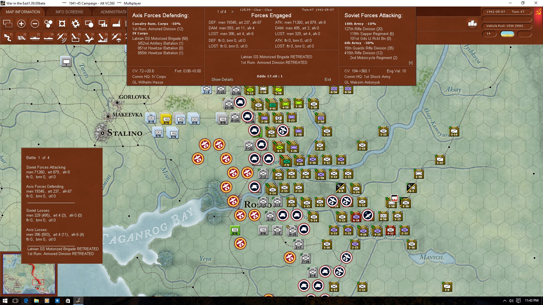Viewport: 543px width, 305px height.
Task: Go to next battle report arrow
Action: point(232,12)
